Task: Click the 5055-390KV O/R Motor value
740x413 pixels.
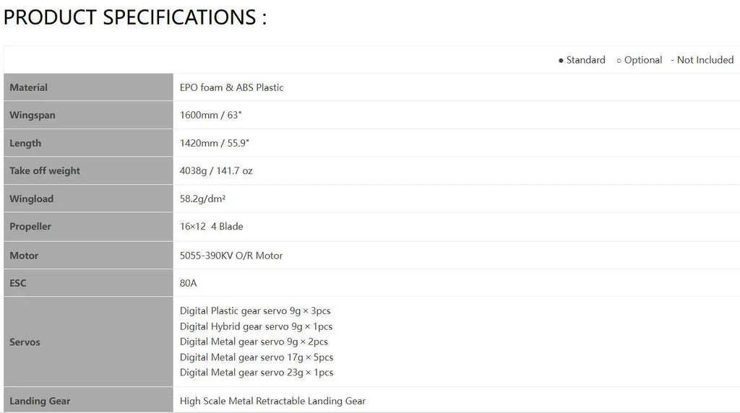Action: 231,256
